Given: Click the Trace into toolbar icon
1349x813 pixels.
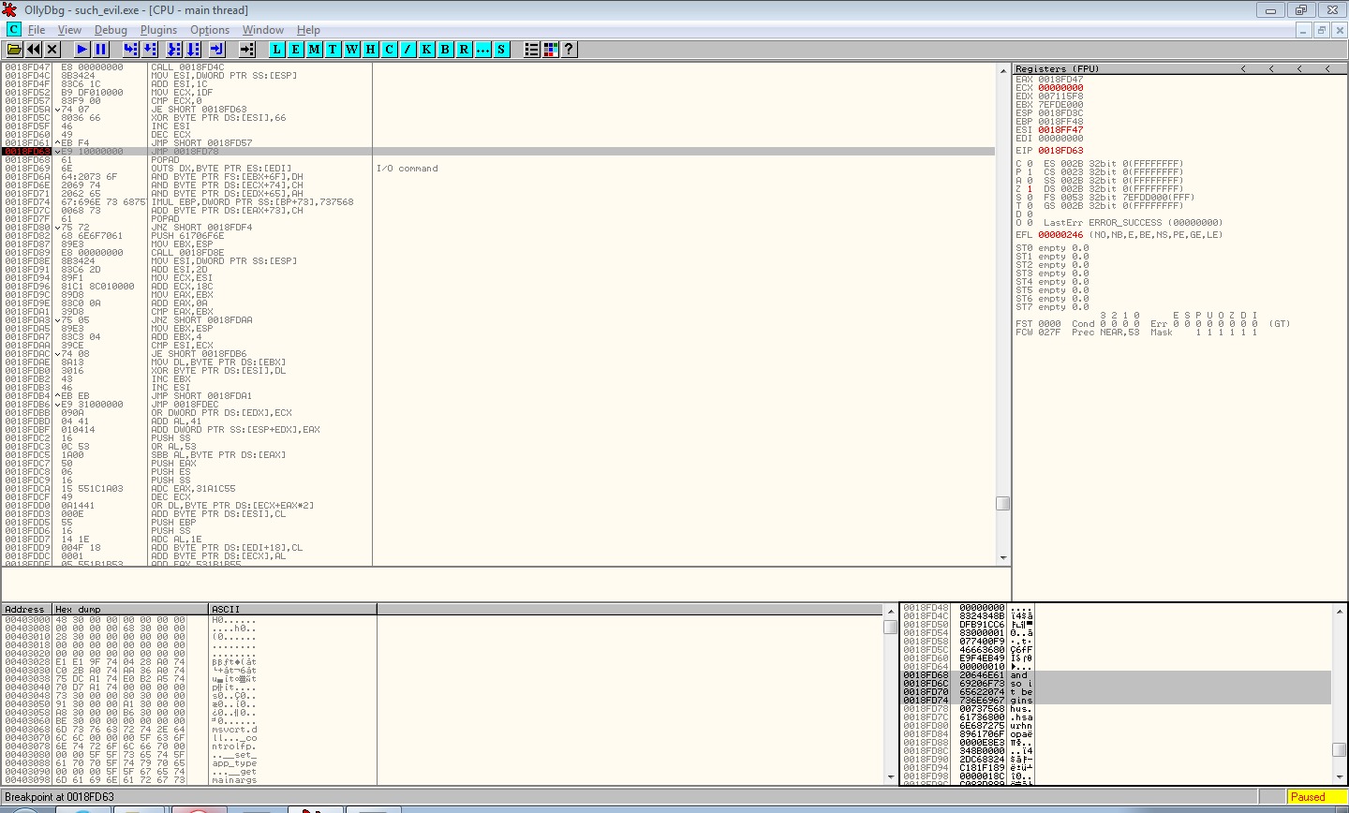Looking at the screenshot, I should (174, 49).
